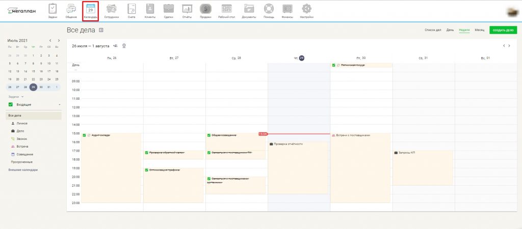Select date 15 in mini calendar
Screen dimensions: 522x229
pos(33,71)
